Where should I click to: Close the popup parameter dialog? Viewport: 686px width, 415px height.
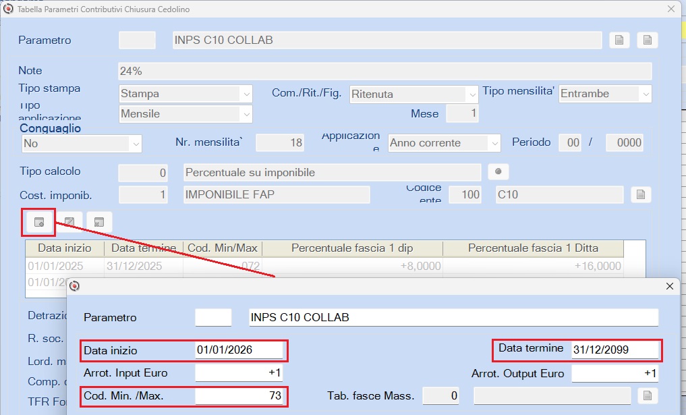(669, 286)
